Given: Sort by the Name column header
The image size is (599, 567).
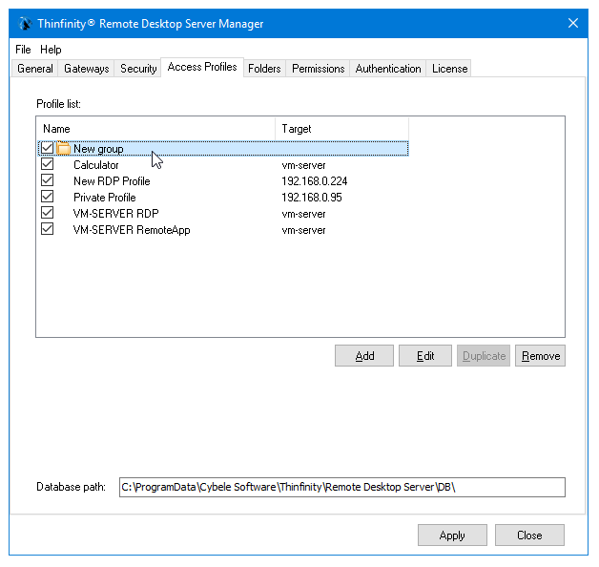Looking at the screenshot, I should pyautogui.click(x=155, y=129).
